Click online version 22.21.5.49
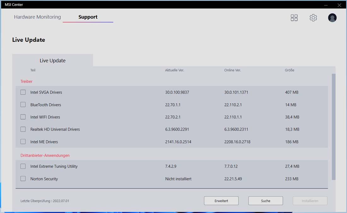Viewport: 347px width, 213px height. [233, 179]
